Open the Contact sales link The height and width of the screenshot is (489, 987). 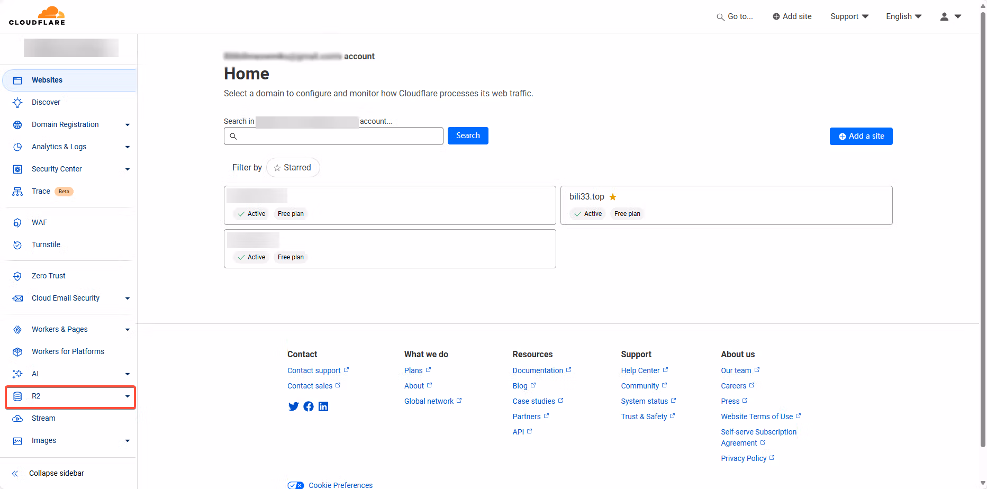tap(314, 386)
